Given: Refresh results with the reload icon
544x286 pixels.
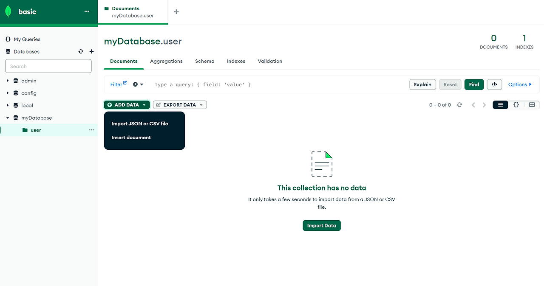Looking at the screenshot, I should coord(459,104).
